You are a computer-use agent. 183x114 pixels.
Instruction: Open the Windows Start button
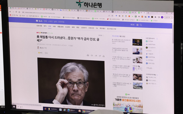point(14,107)
